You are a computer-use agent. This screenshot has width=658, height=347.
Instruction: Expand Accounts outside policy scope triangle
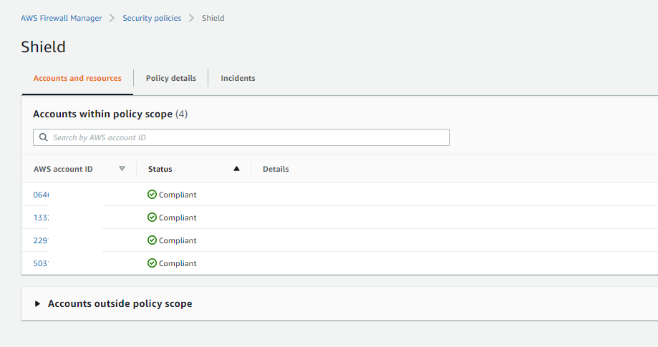pyautogui.click(x=37, y=304)
